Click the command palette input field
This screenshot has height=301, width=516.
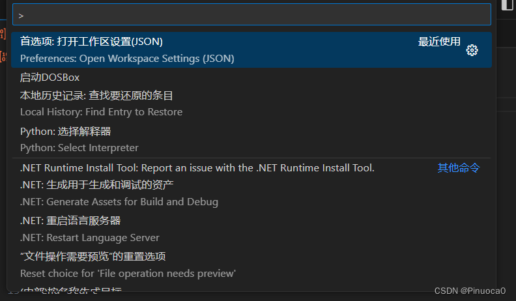point(251,15)
